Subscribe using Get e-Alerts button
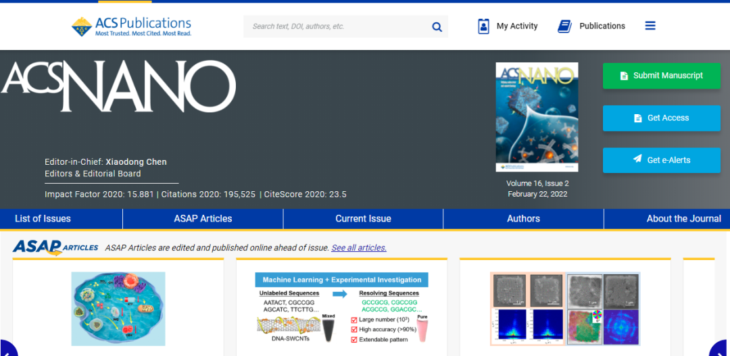This screenshot has height=356, width=730. pos(661,160)
